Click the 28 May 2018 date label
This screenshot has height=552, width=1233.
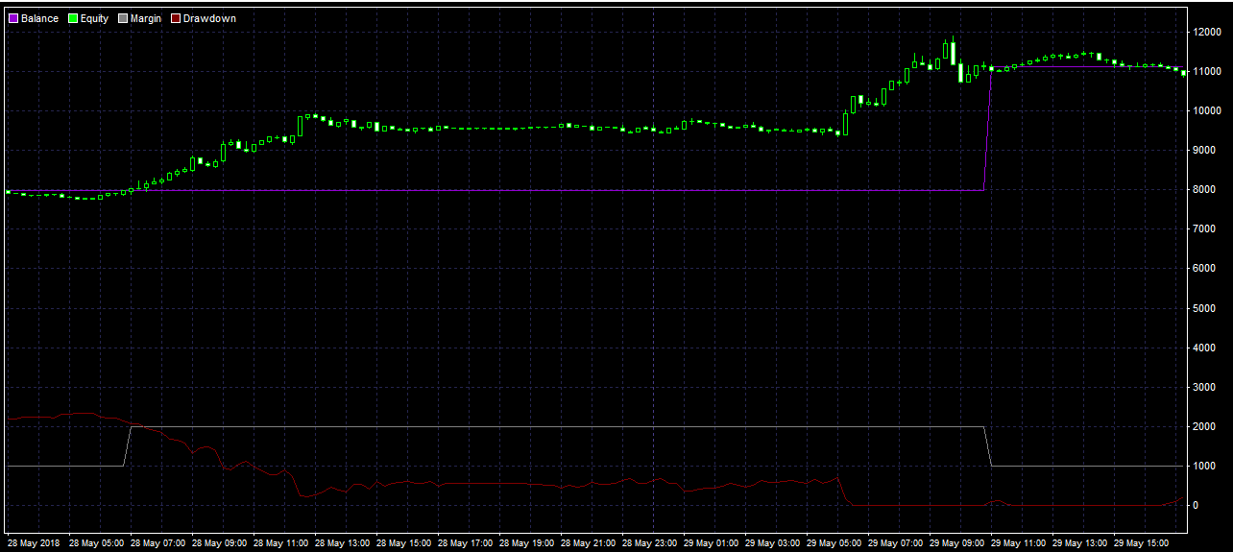[x=34, y=542]
